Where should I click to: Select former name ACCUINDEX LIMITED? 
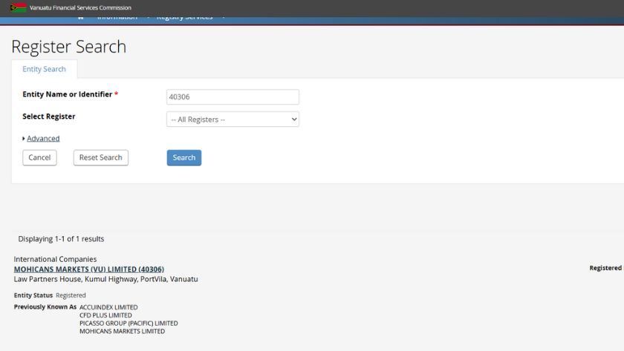(x=108, y=307)
